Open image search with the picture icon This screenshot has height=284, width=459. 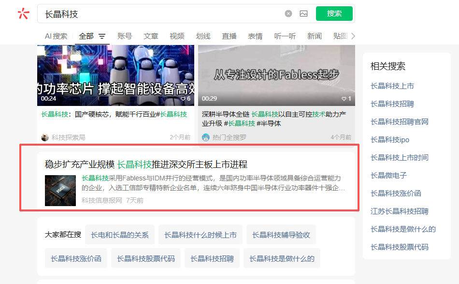tap(303, 14)
